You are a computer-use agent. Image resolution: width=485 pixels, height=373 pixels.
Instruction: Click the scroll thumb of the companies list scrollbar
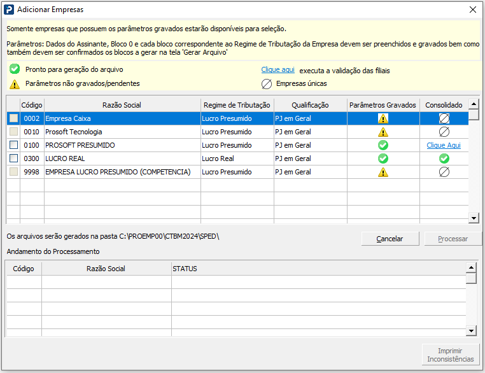click(474, 114)
